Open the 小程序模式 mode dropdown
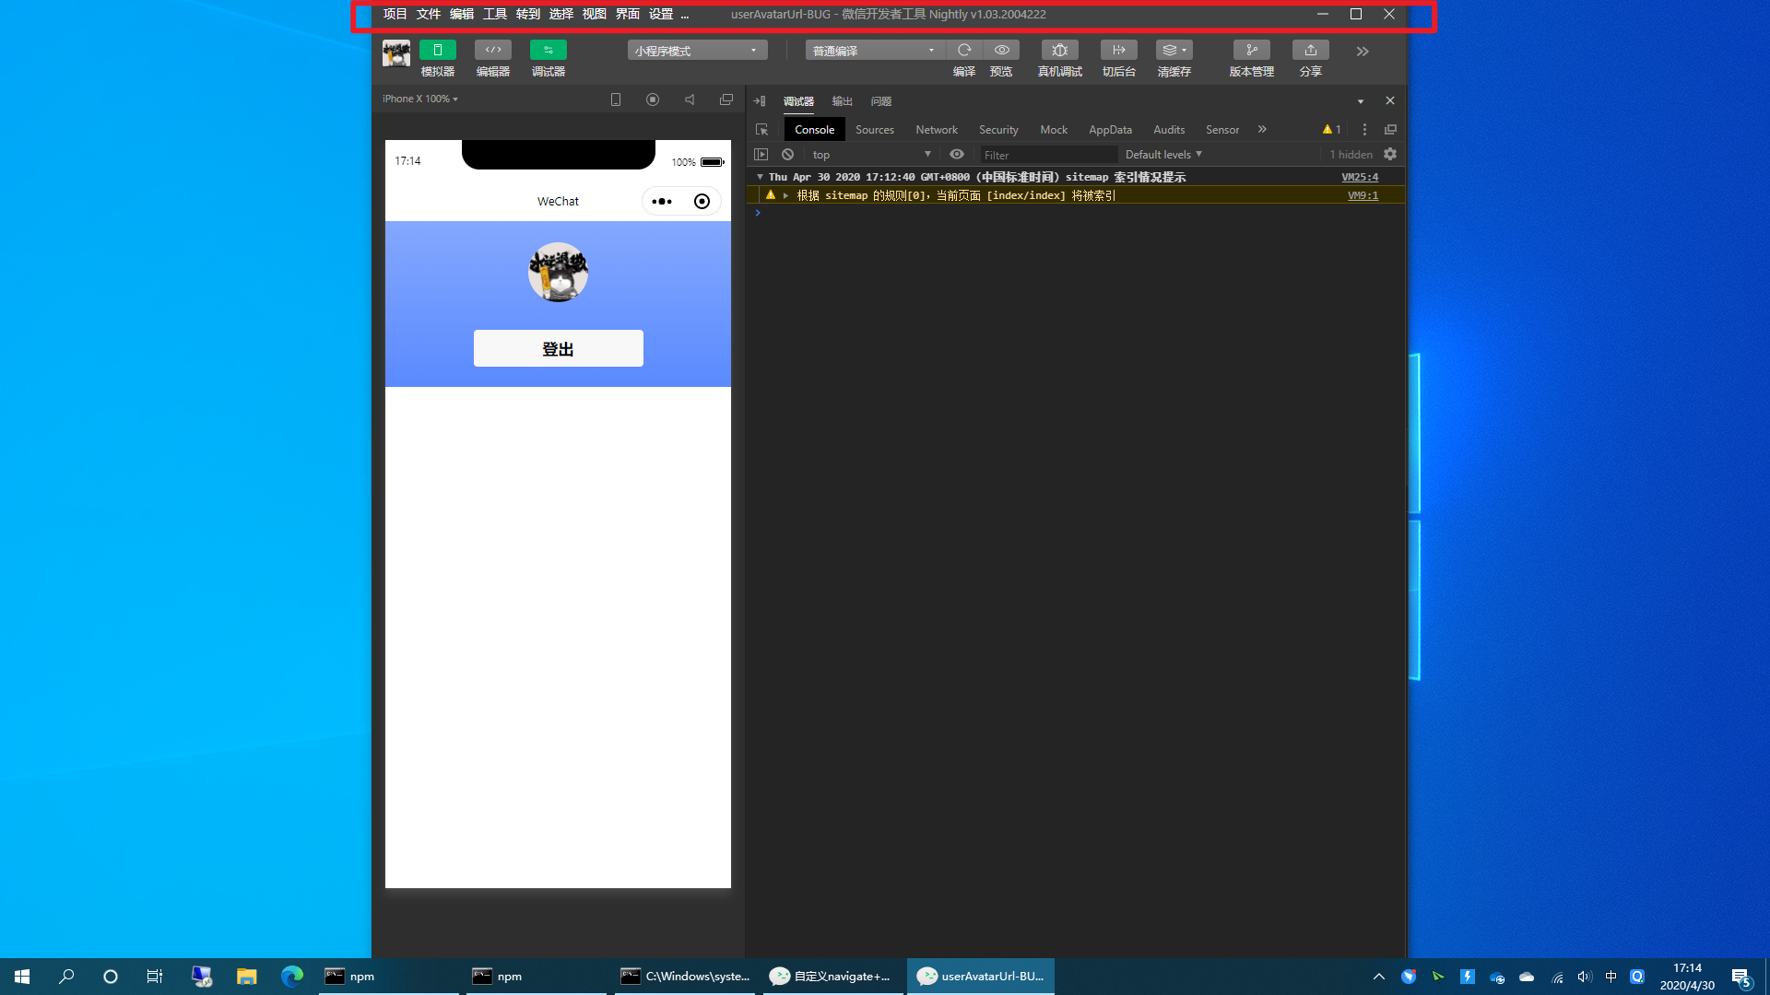This screenshot has height=995, width=1770. click(x=697, y=51)
